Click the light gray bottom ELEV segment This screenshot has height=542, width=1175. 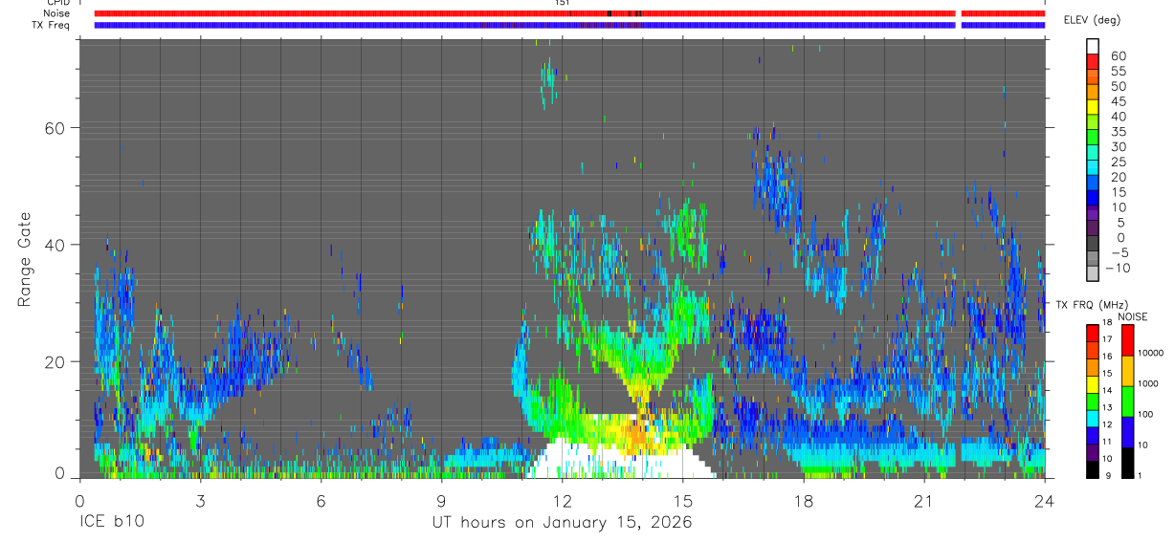pos(1093,272)
